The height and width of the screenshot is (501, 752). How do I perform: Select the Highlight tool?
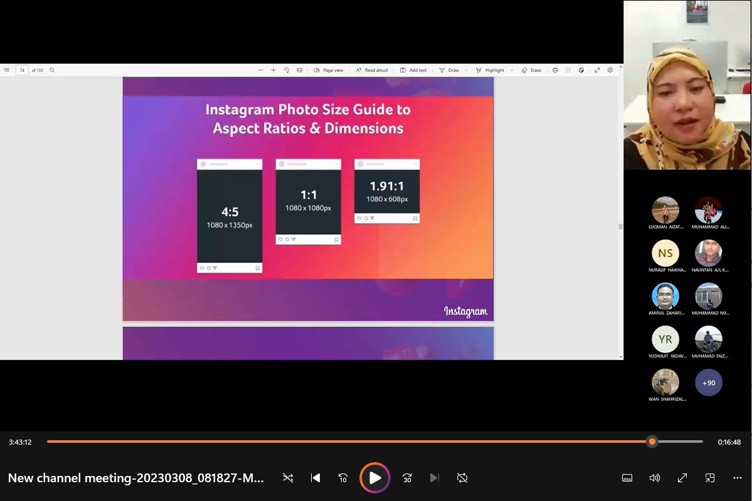pos(490,70)
